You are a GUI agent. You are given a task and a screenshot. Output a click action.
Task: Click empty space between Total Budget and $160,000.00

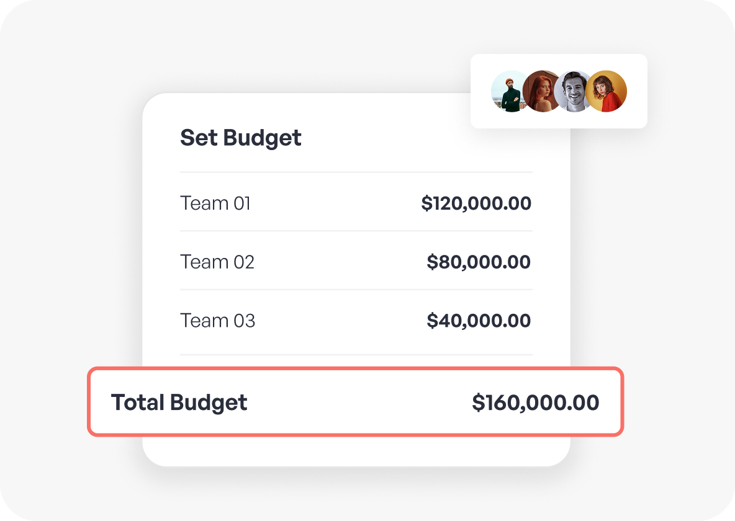359,403
